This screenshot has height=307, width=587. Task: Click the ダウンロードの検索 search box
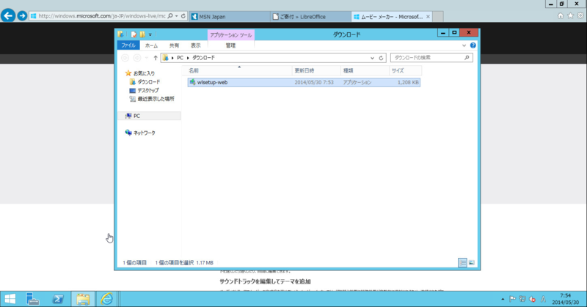point(431,58)
